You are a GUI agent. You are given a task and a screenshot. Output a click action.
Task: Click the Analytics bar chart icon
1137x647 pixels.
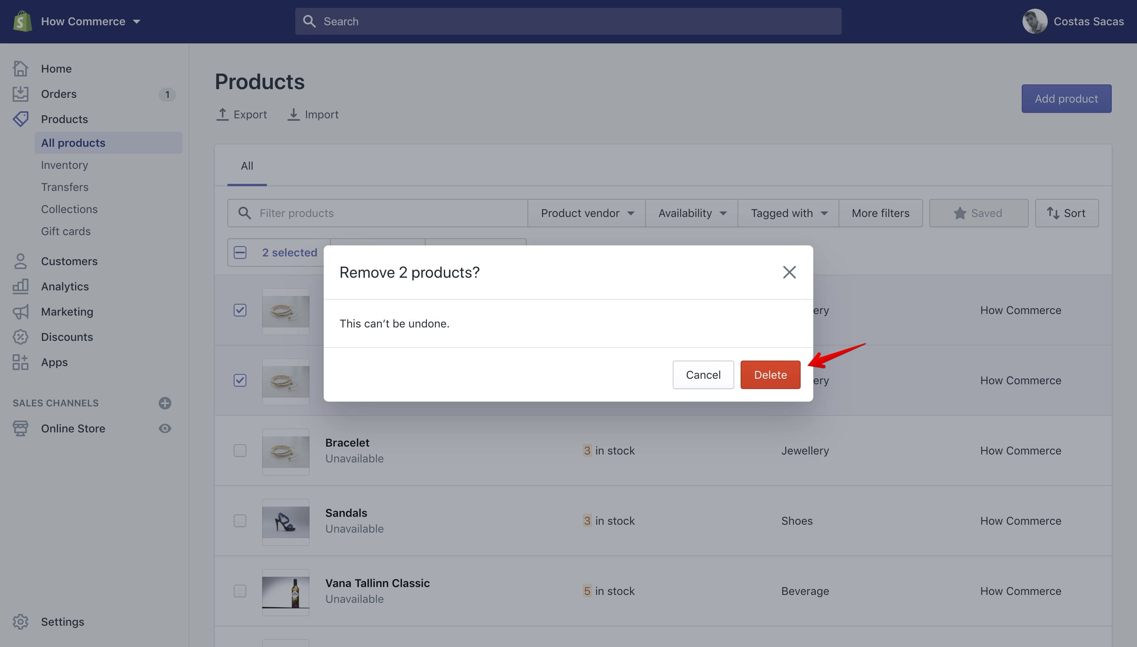click(x=21, y=286)
